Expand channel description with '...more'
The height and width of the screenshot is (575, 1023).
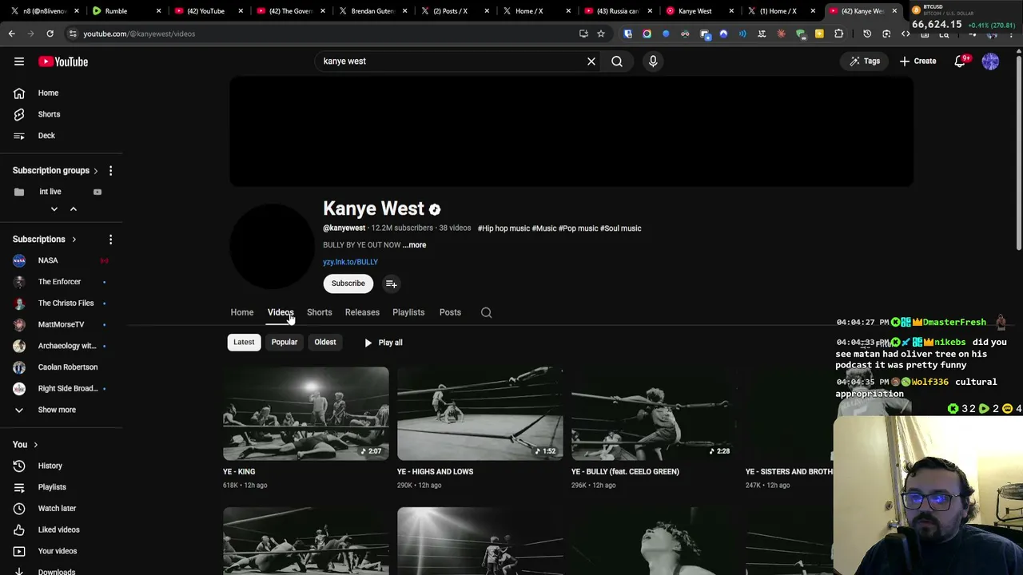415,245
